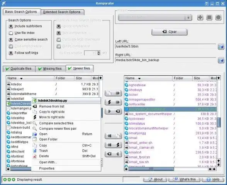Click left list Size column header
The image size is (227, 185).
click(x=83, y=78)
